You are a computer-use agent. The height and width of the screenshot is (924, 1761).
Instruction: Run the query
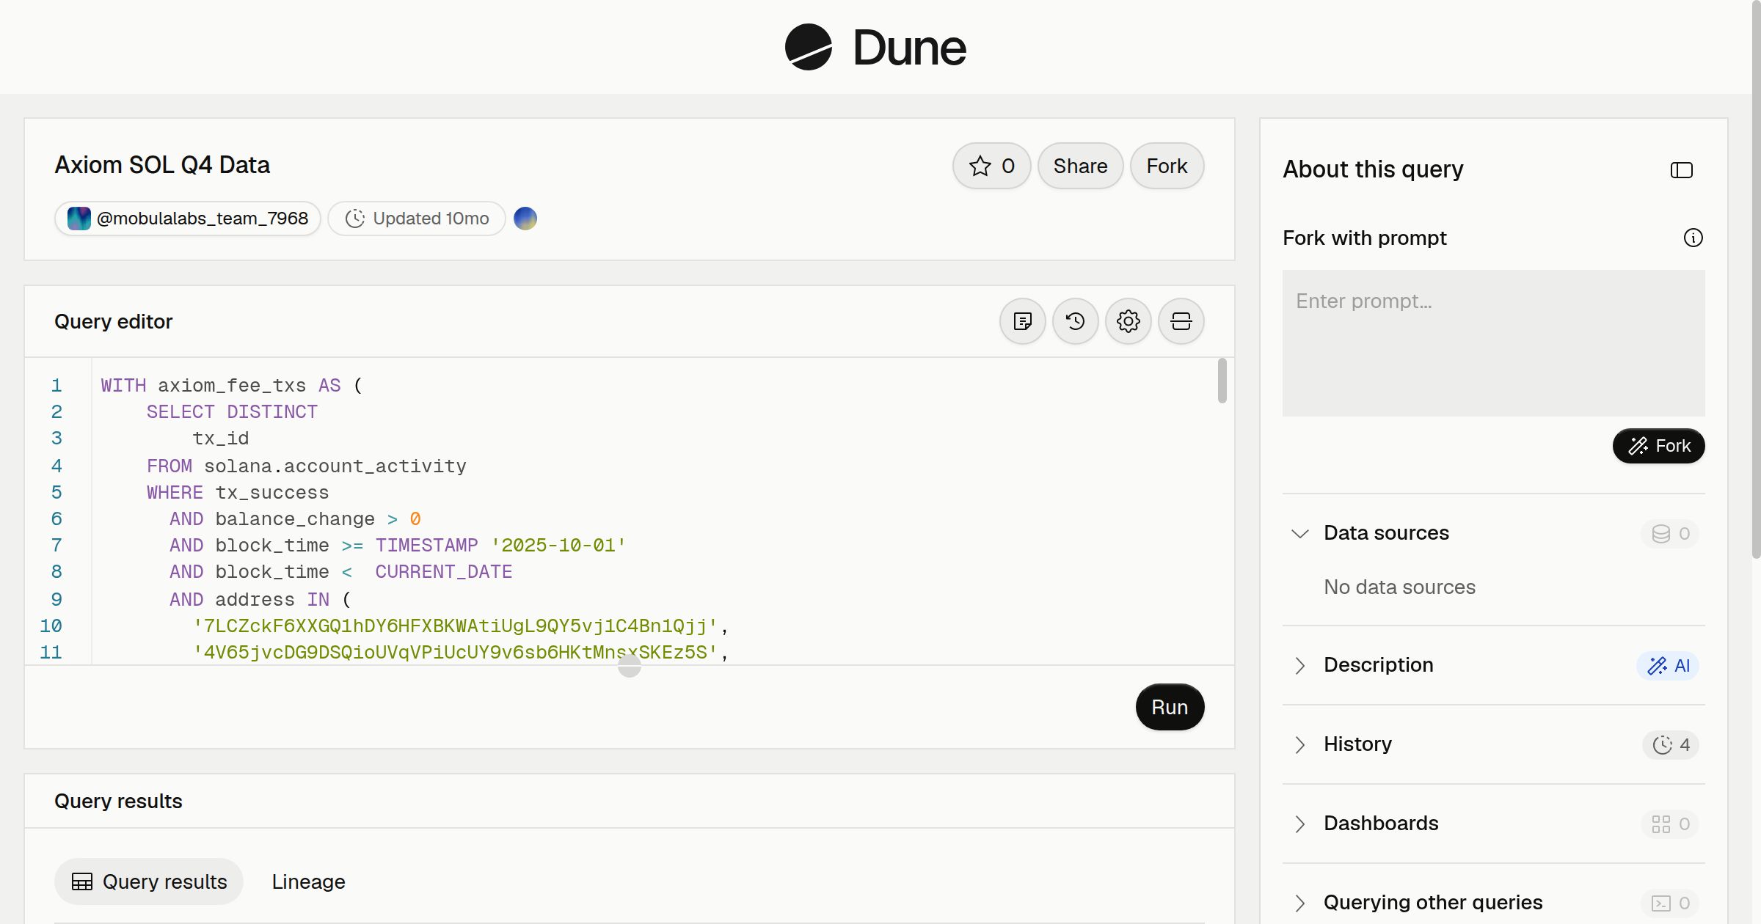[x=1170, y=707]
